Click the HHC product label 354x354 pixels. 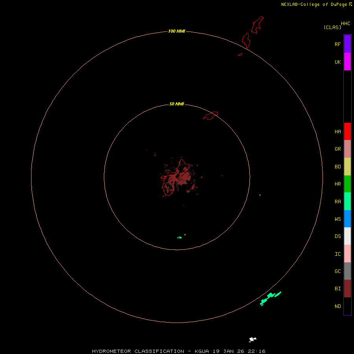tap(346, 24)
